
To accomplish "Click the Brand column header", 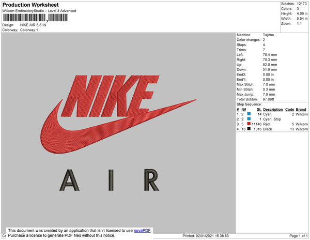I will point(301,110).
